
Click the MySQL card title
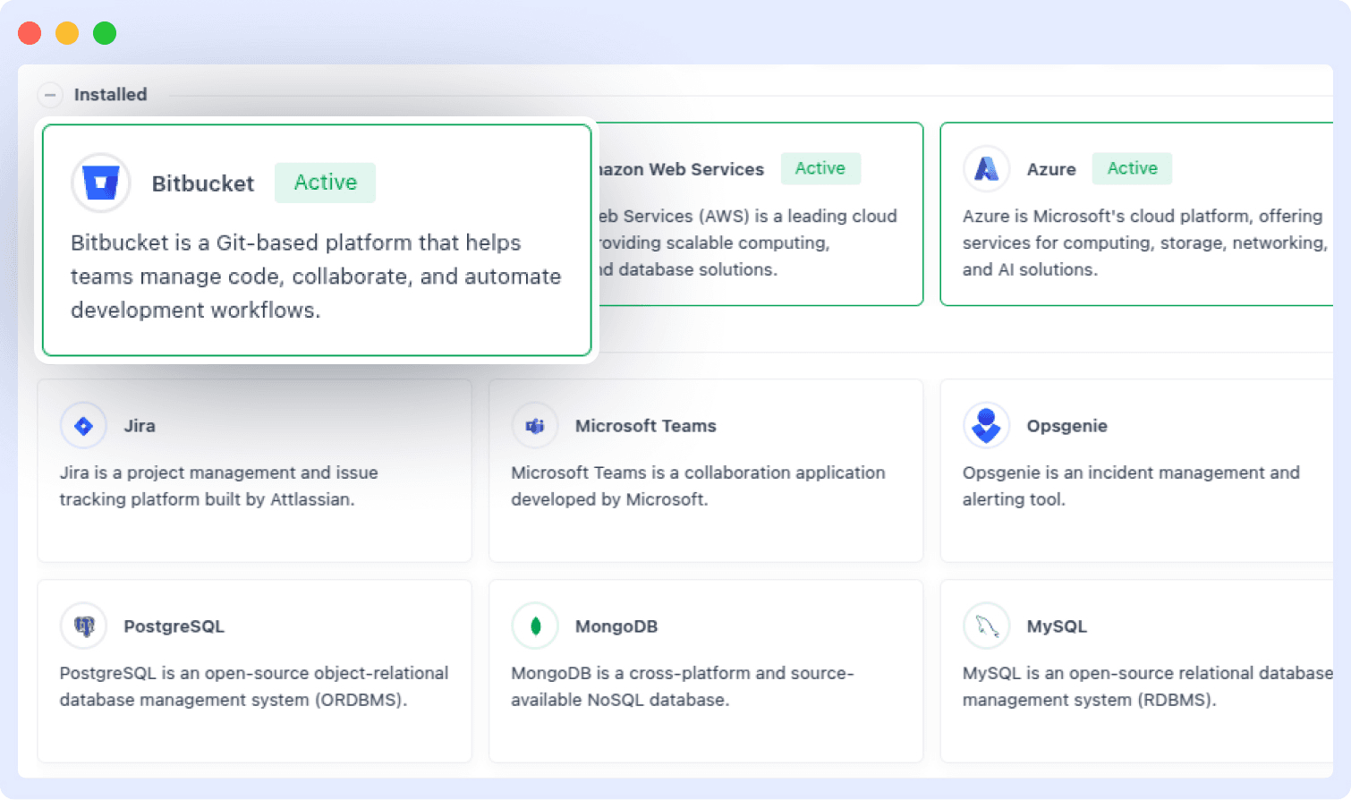pos(1057,626)
